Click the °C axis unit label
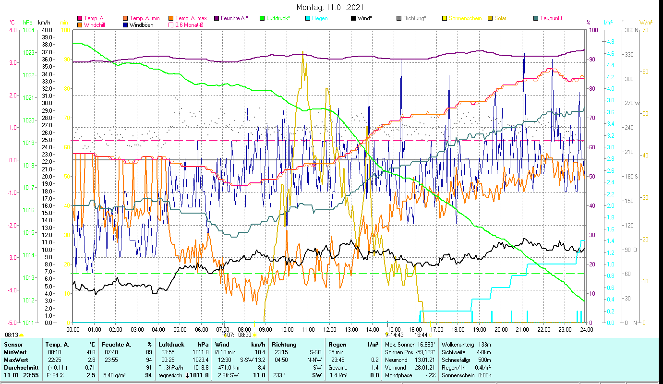 point(12,23)
